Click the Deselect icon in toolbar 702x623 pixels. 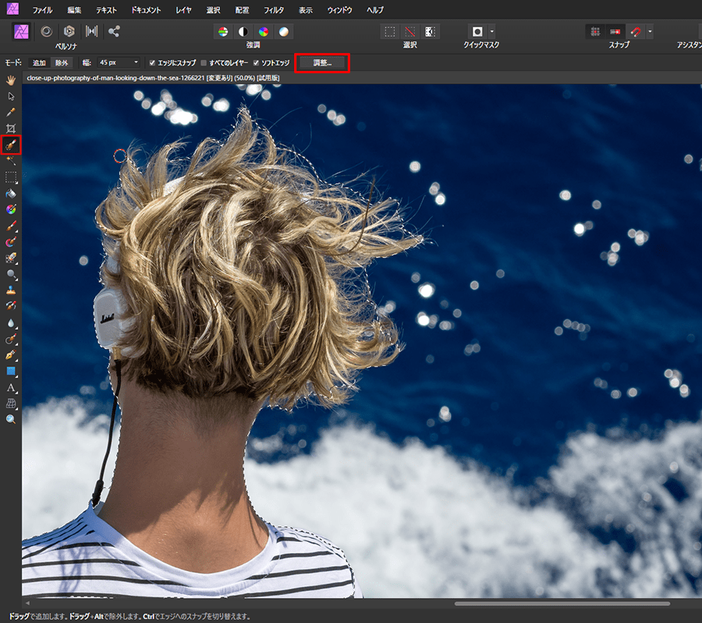[x=409, y=31]
